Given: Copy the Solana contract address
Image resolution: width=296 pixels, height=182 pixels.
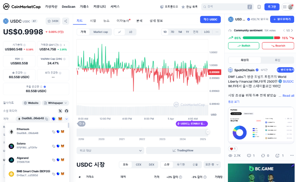Looking at the screenshot, I should [54, 146].
